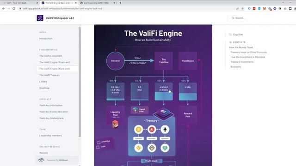
Task: Reload the current page
Action: pyautogui.click(x=14, y=8)
